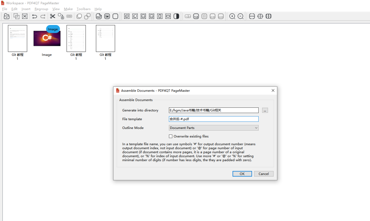Click the scissors Cut icon
The width and height of the screenshot is (370, 221).
(52, 16)
